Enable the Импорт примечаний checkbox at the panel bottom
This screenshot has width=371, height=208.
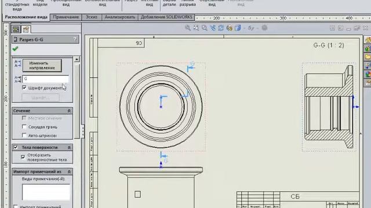pos(16,207)
